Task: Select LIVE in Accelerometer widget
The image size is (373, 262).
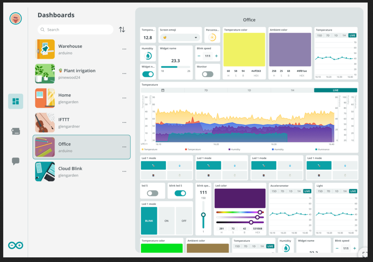Action: click(307, 191)
